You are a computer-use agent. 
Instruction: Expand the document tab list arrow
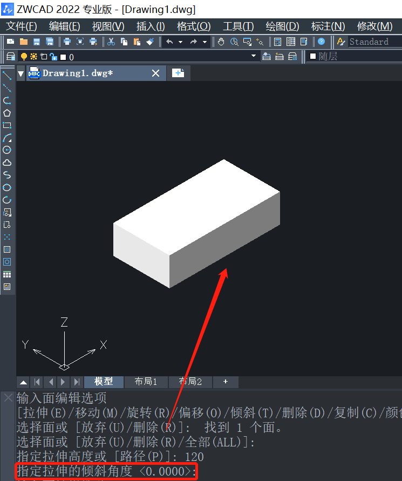click(21, 73)
